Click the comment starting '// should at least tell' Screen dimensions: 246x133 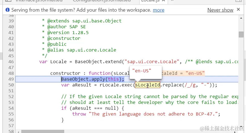[x=150, y=103]
